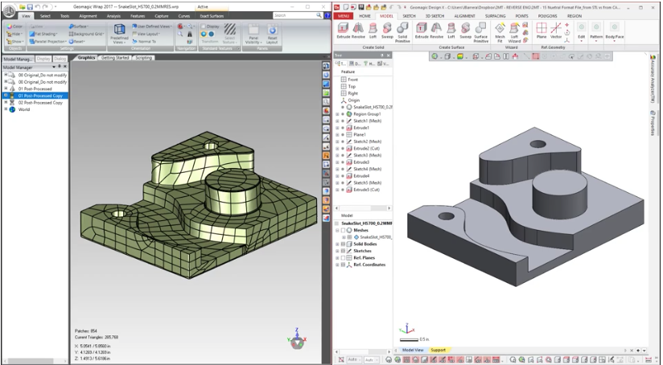The width and height of the screenshot is (663, 365).
Task: Click search magnifier icon in Wrap
Action: 319,15
